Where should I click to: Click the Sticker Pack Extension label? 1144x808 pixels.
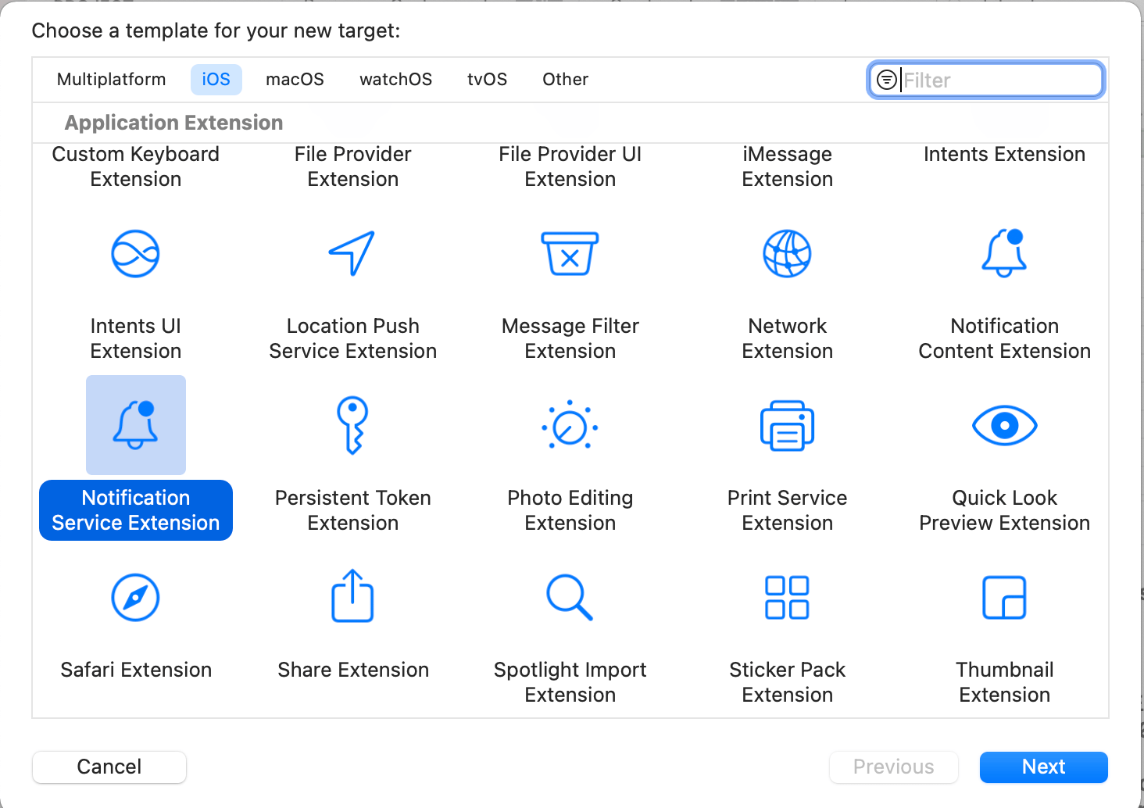788,682
